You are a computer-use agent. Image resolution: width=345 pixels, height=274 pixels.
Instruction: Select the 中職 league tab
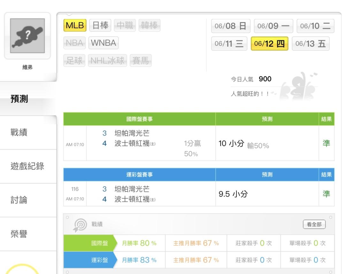click(x=125, y=25)
